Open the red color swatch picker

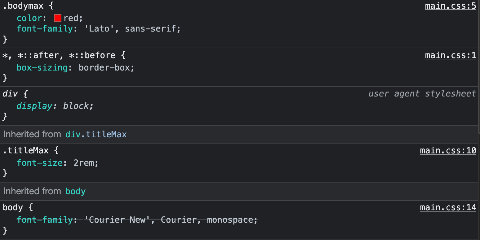click(x=57, y=18)
